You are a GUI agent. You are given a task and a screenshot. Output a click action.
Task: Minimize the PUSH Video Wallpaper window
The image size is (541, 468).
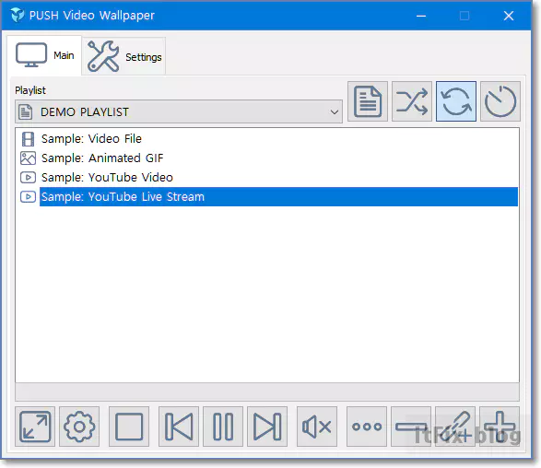[421, 16]
